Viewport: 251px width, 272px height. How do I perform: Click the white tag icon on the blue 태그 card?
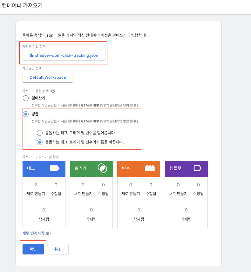[x=55, y=168]
